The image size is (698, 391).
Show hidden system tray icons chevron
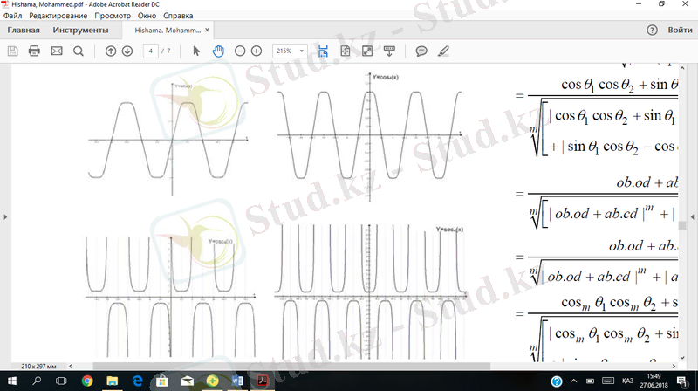(x=573, y=381)
